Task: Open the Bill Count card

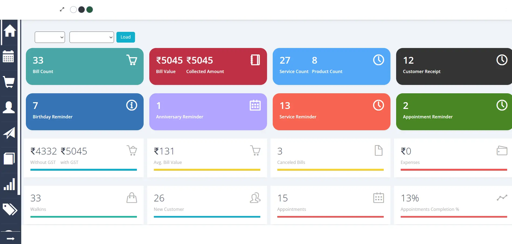Action: (x=85, y=66)
